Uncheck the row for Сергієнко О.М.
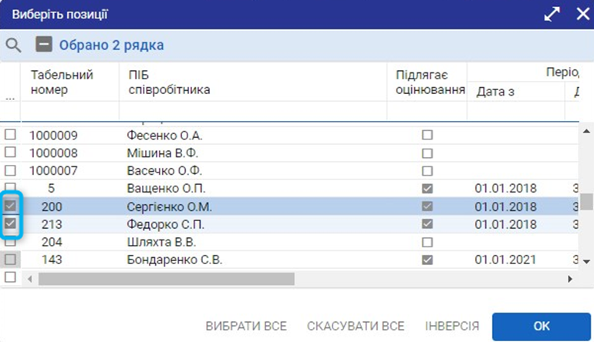Viewport: 594px width, 342px height. (x=11, y=206)
